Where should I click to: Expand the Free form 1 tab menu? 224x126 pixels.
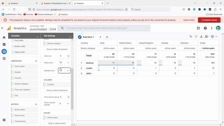tap(100, 37)
